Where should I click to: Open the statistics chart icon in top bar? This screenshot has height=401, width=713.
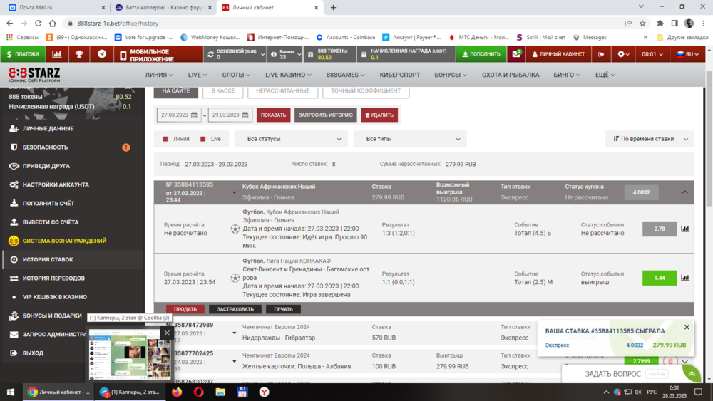(x=57, y=54)
